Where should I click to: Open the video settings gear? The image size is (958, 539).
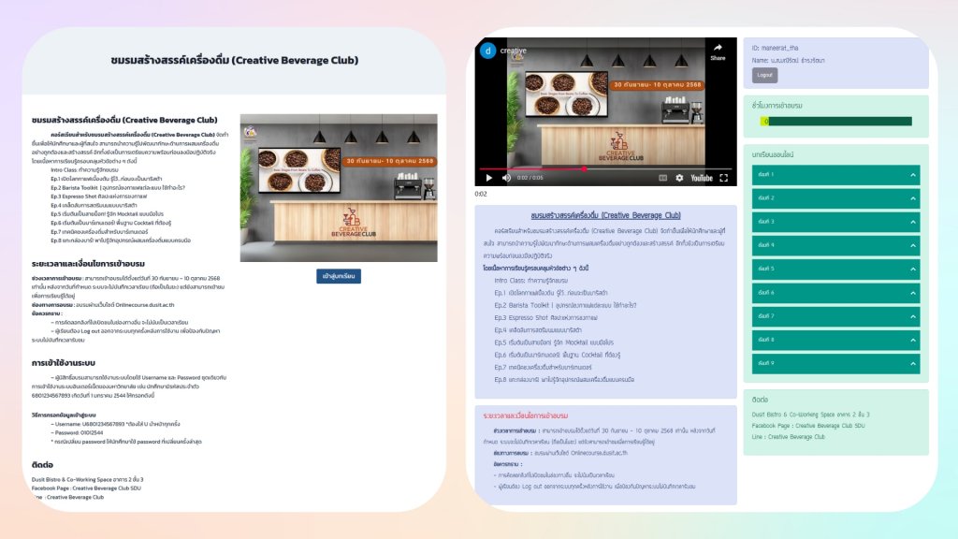(x=679, y=177)
